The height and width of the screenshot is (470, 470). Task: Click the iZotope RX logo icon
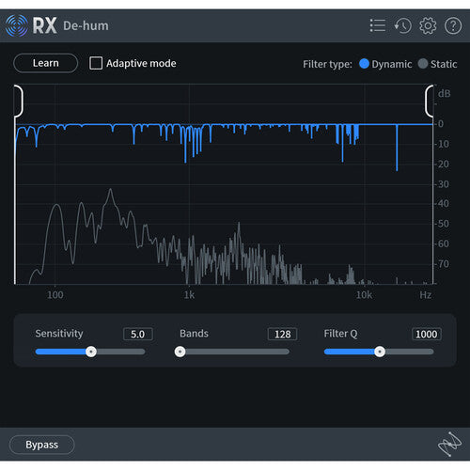17,25
